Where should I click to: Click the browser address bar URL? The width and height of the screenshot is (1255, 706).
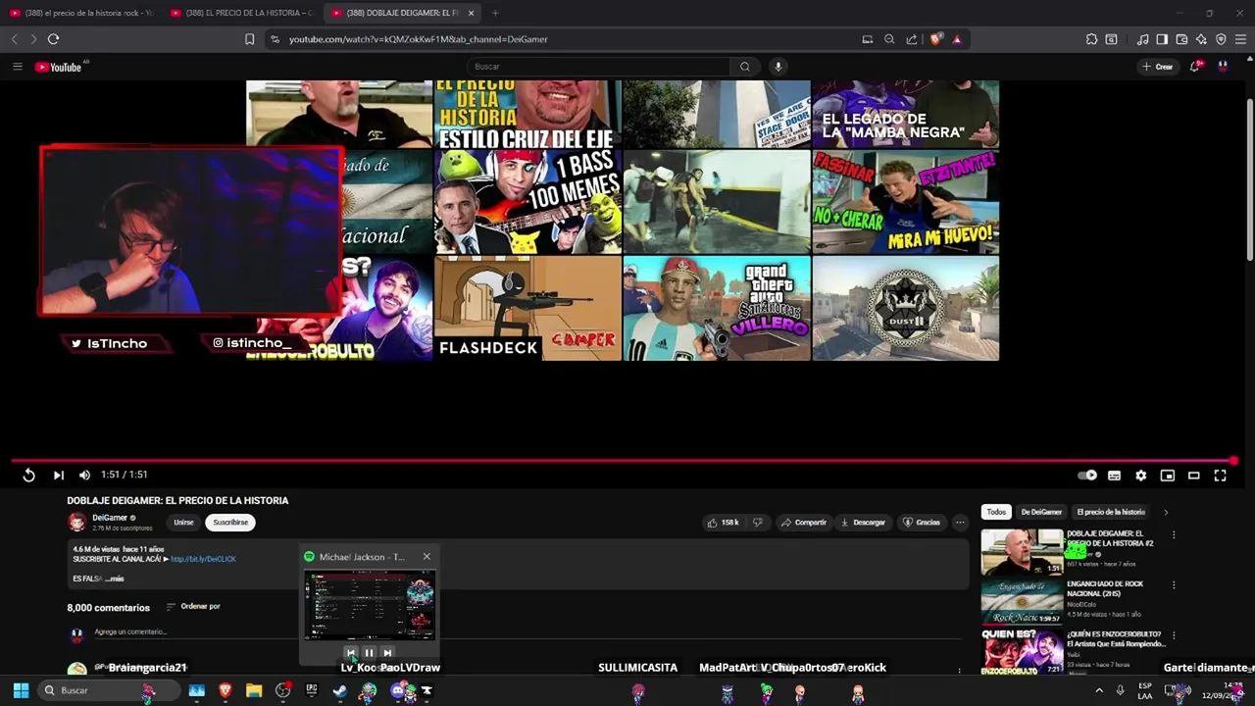click(x=418, y=39)
